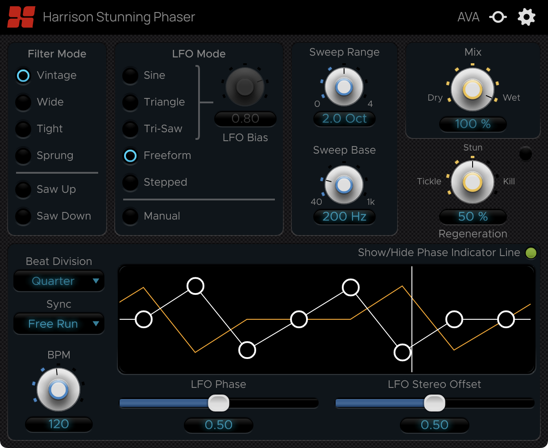This screenshot has width=548, height=448.
Task: Open the Sync Free Run dropdown
Action: 59,324
